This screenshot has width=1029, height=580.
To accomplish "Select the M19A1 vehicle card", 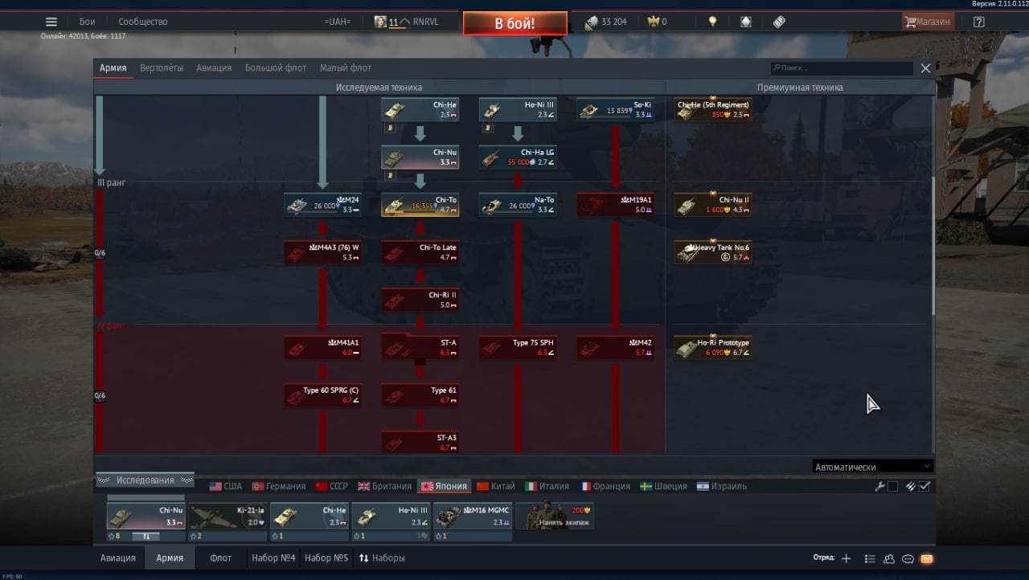I will point(616,205).
